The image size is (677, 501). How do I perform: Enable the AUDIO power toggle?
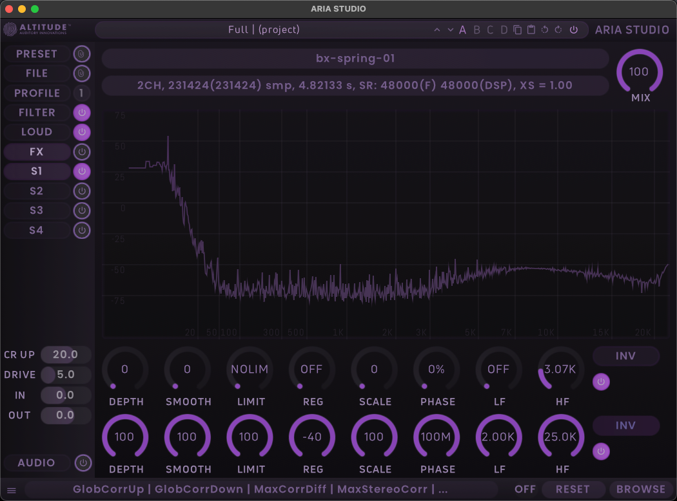point(82,463)
